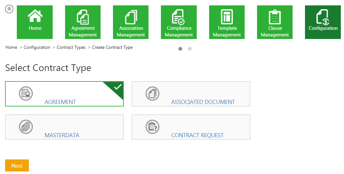344x174 pixels.
Task: Toggle the green checkmark on Agreement card
Action: [117, 87]
